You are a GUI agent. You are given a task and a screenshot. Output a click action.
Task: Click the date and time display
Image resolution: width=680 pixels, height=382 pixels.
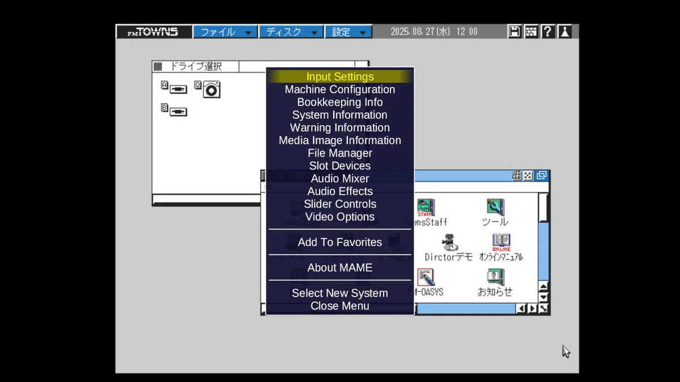[434, 32]
